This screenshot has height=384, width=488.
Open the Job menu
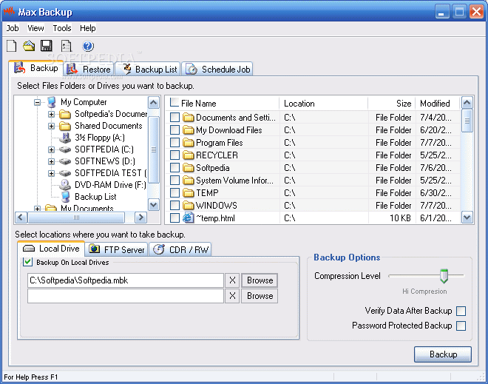pyautogui.click(x=13, y=28)
